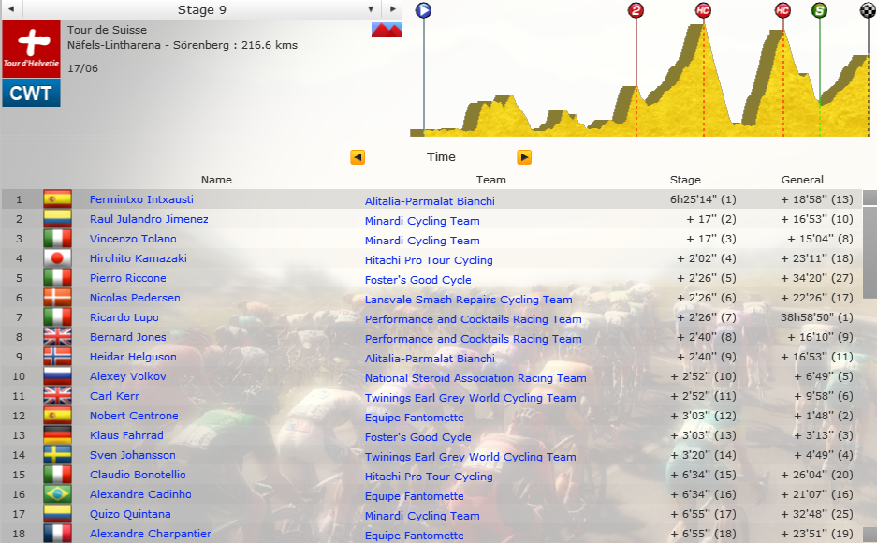This screenshot has height=543, width=877.
Task: Click the category 2 climb marker
Action: pyautogui.click(x=636, y=10)
